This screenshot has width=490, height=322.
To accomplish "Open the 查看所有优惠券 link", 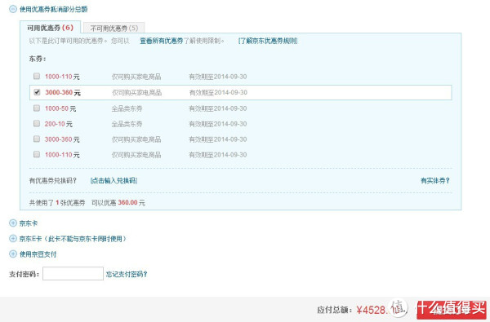I will click(x=161, y=41).
